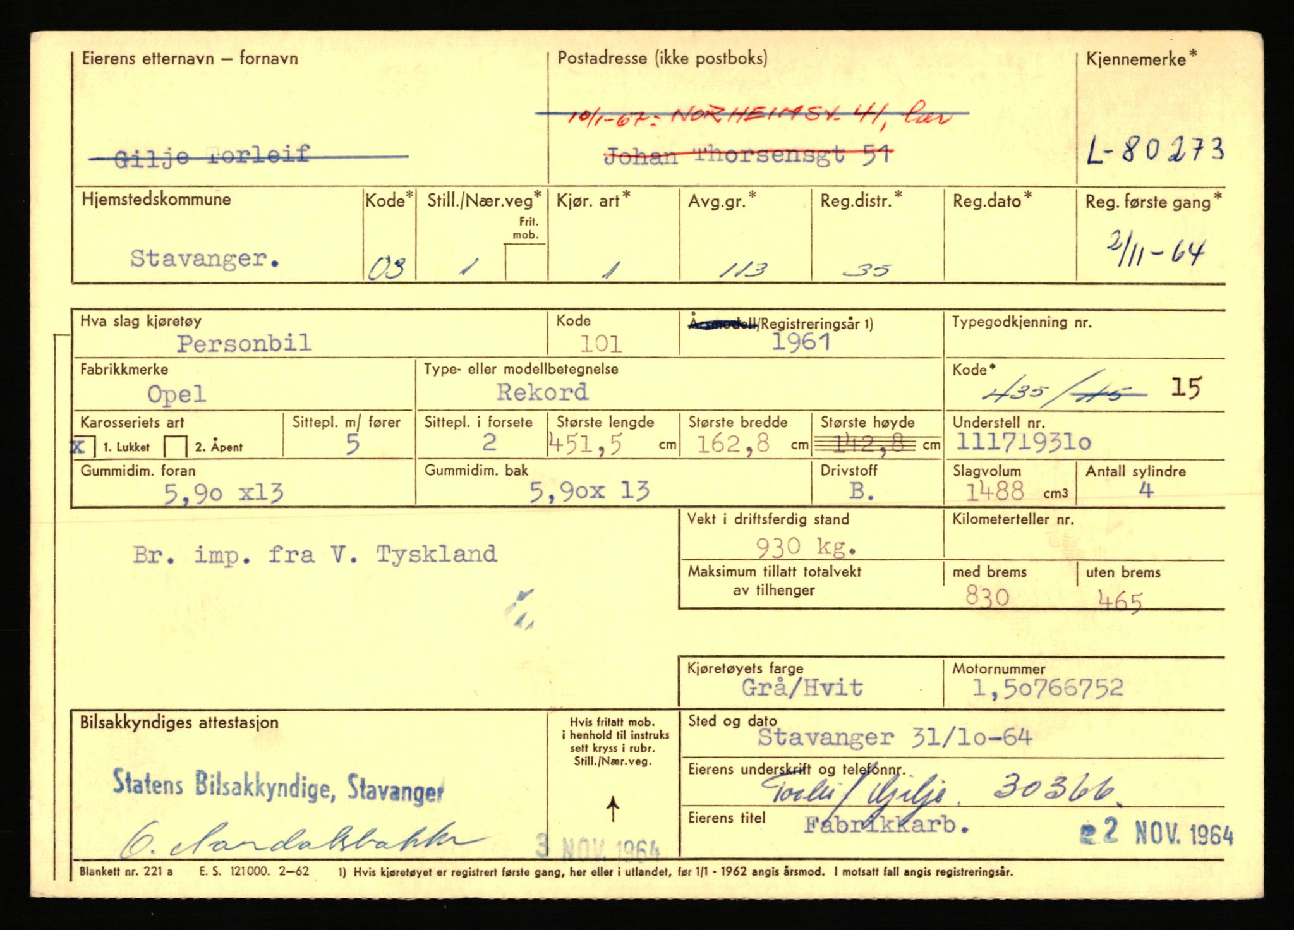This screenshot has height=930, width=1294.
Task: Click the Avg.gr. value 113
Action: pos(744,270)
